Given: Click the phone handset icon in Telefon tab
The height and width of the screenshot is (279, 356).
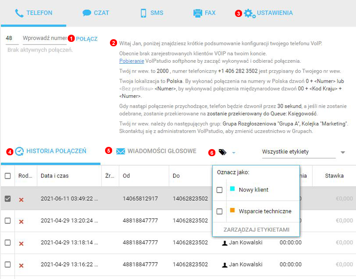Looking at the screenshot, I should 19,13.
